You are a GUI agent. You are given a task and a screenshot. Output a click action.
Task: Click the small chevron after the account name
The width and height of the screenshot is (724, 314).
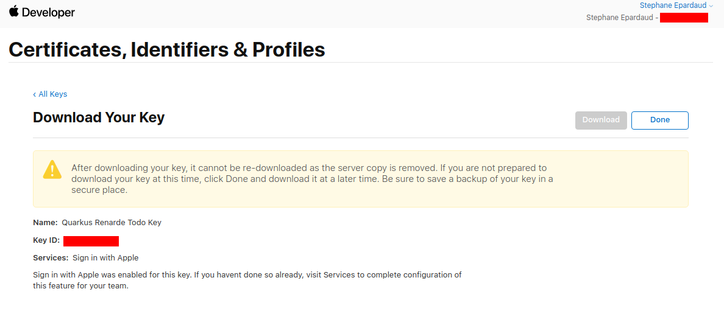711,6
